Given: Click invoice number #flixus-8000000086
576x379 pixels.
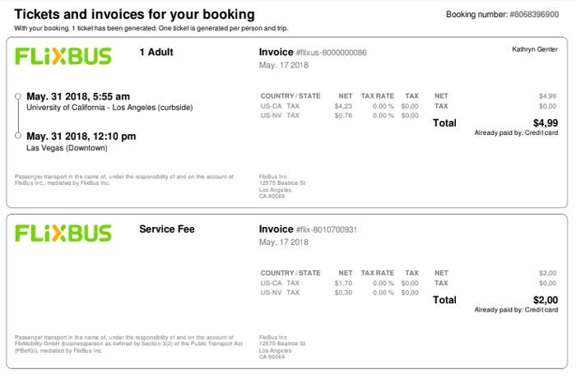Looking at the screenshot, I should (x=332, y=53).
